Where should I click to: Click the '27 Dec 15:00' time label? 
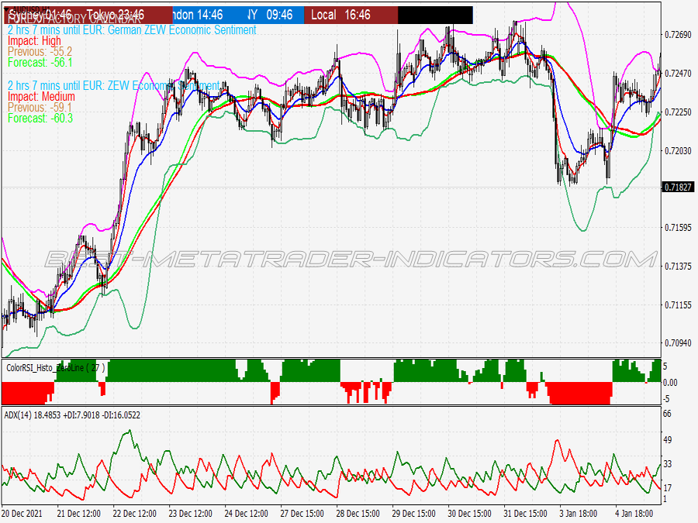(x=302, y=514)
